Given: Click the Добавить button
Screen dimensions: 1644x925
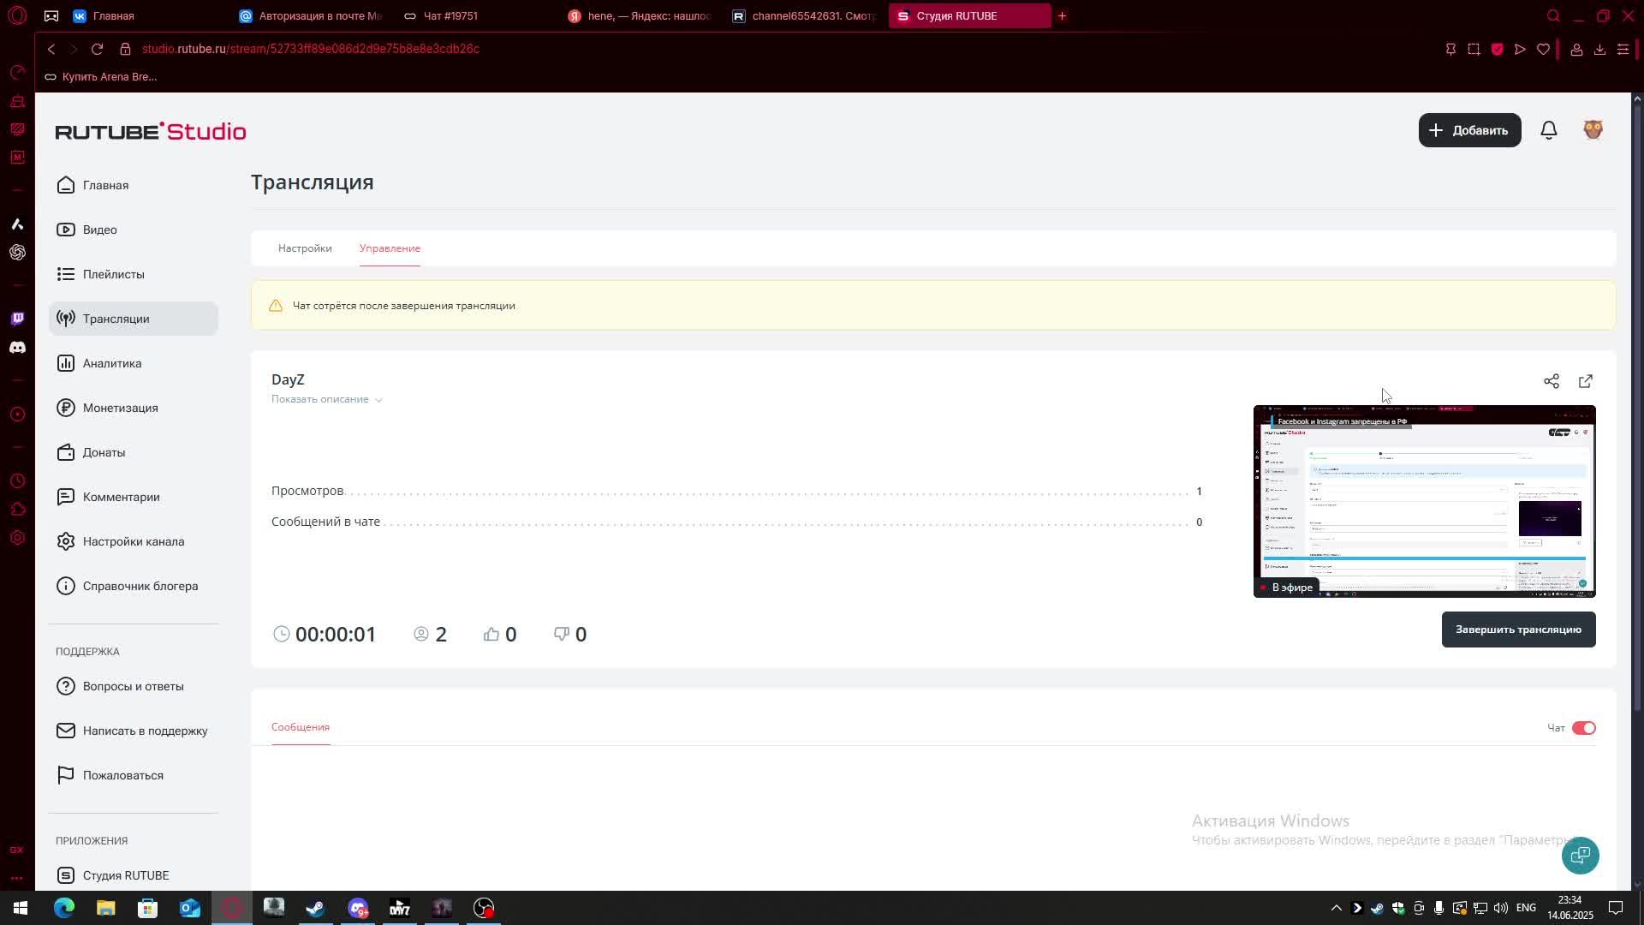Looking at the screenshot, I should 1469,130.
